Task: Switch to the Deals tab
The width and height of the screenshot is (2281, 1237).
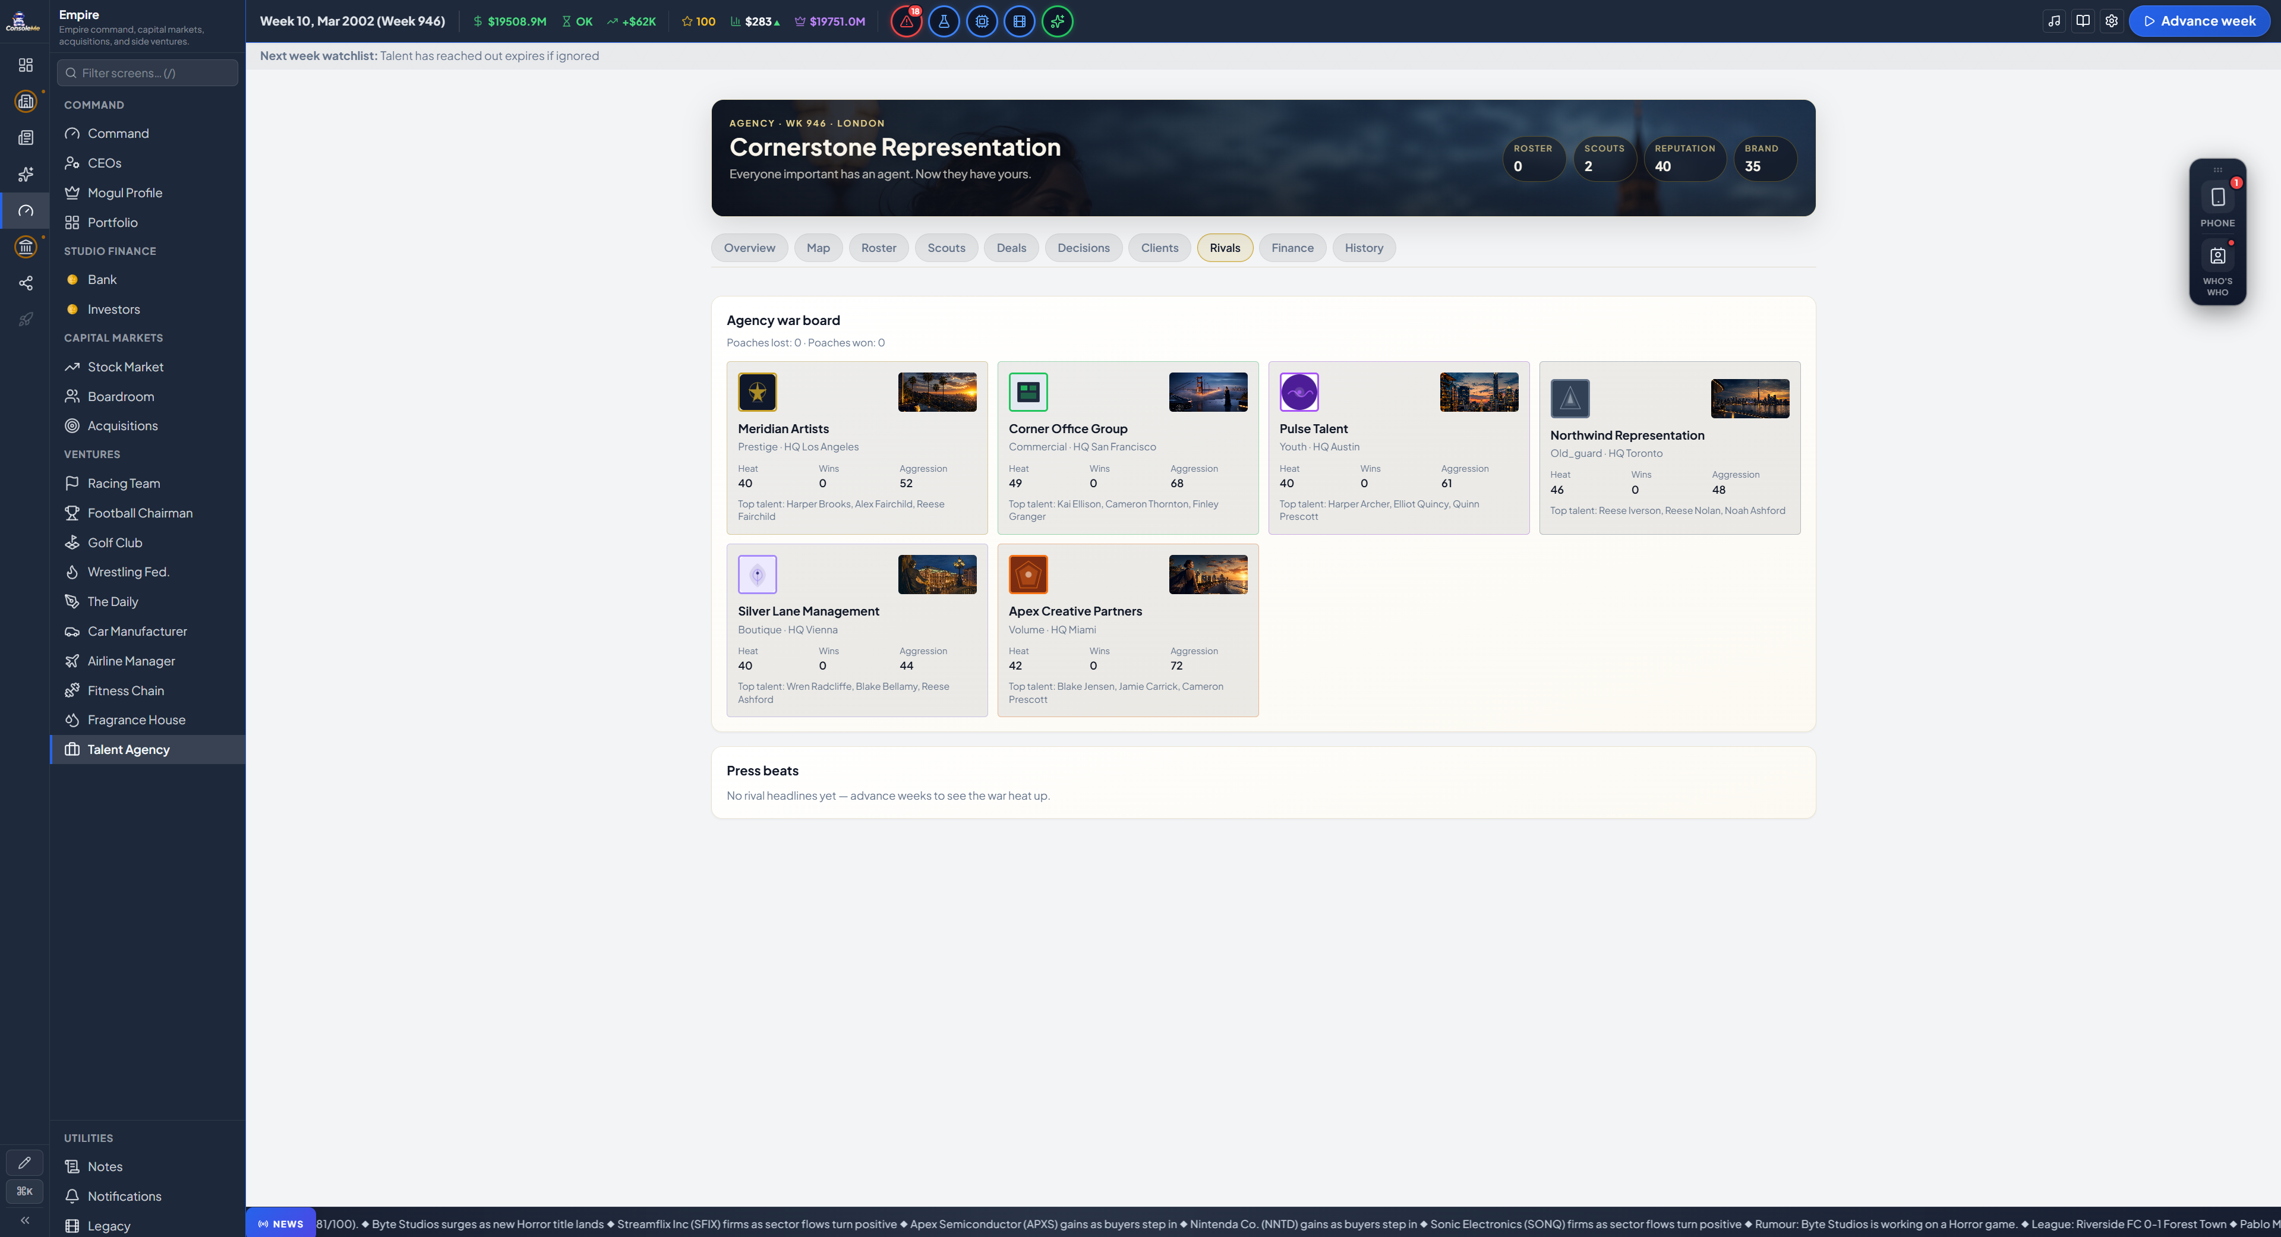Action: pos(1011,248)
